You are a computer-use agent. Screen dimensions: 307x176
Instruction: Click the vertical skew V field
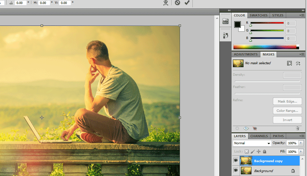(x=65, y=3)
